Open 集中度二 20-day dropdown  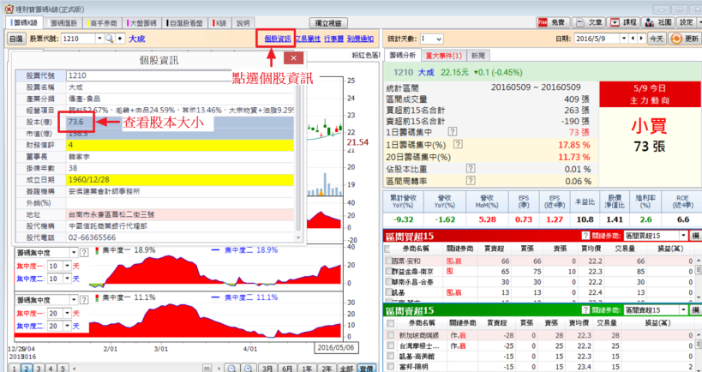point(67,326)
